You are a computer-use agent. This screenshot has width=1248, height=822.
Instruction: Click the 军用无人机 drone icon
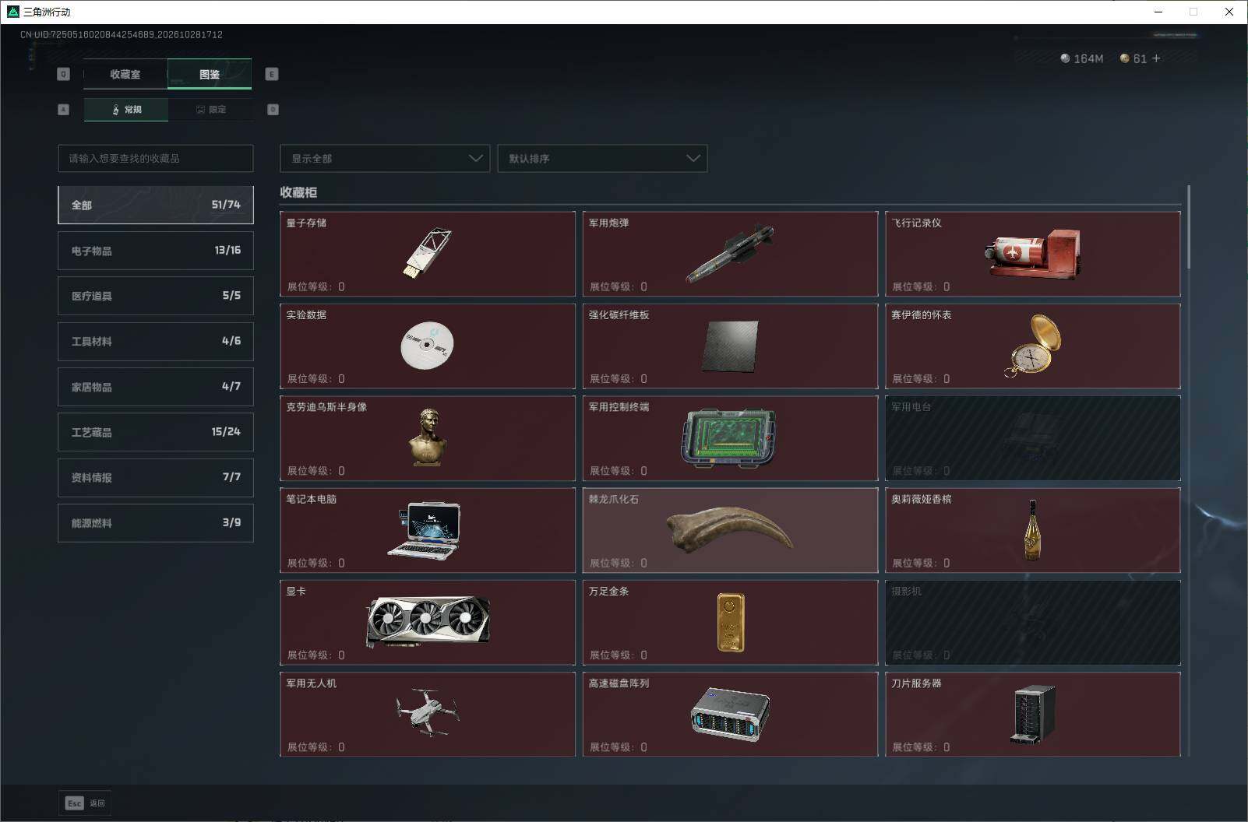427,711
